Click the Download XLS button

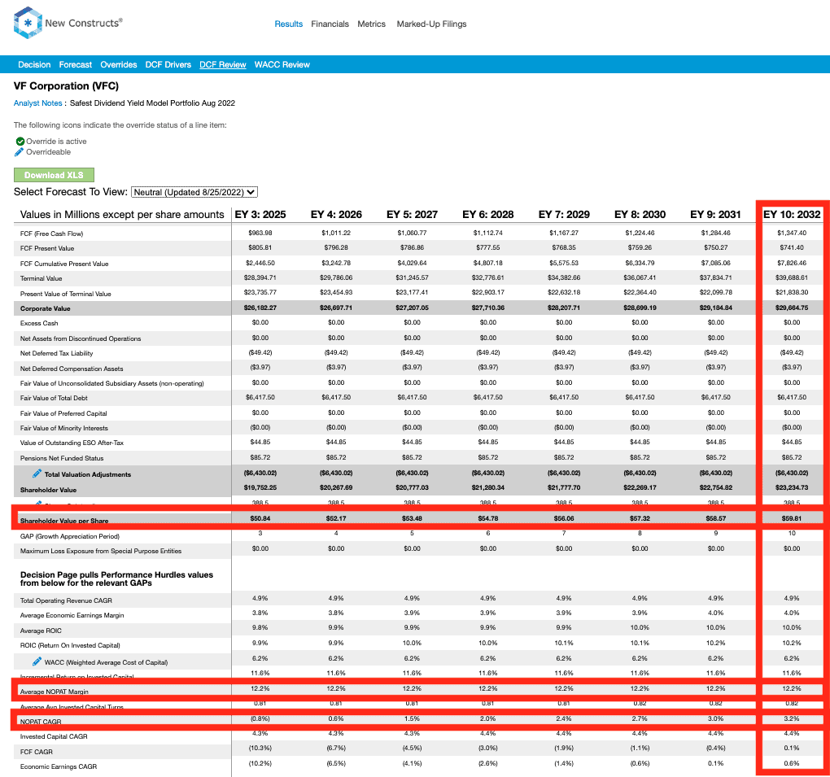point(54,175)
